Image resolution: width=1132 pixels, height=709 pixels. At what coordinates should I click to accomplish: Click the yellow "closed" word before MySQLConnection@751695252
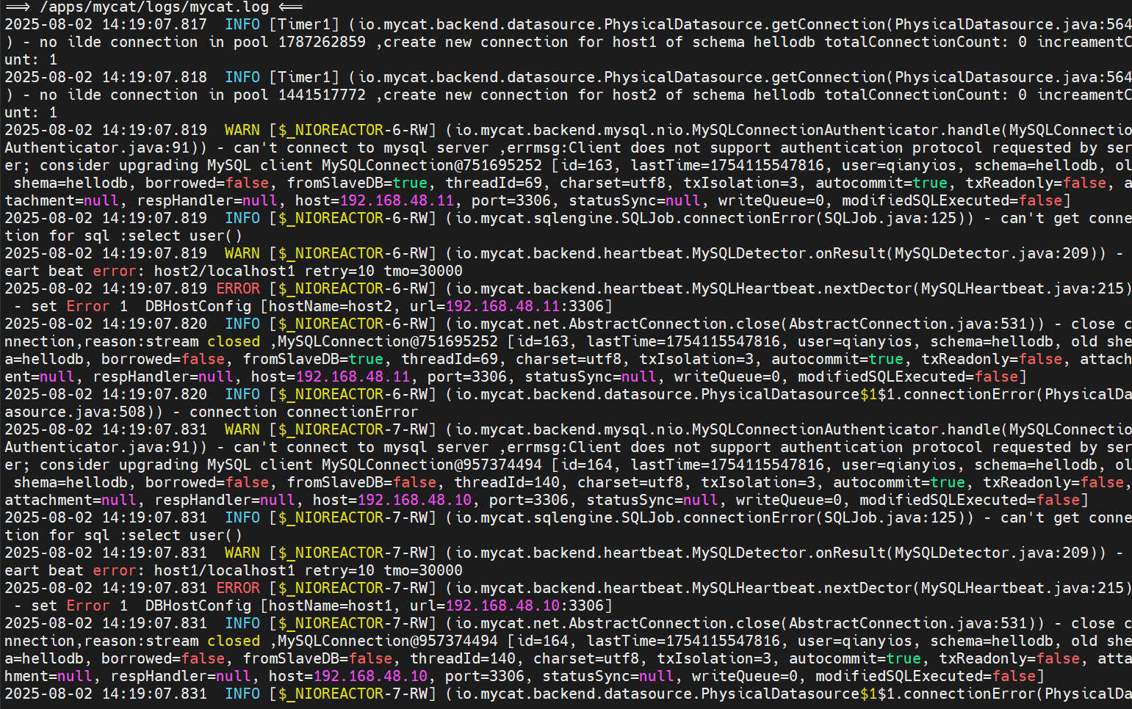[x=234, y=341]
